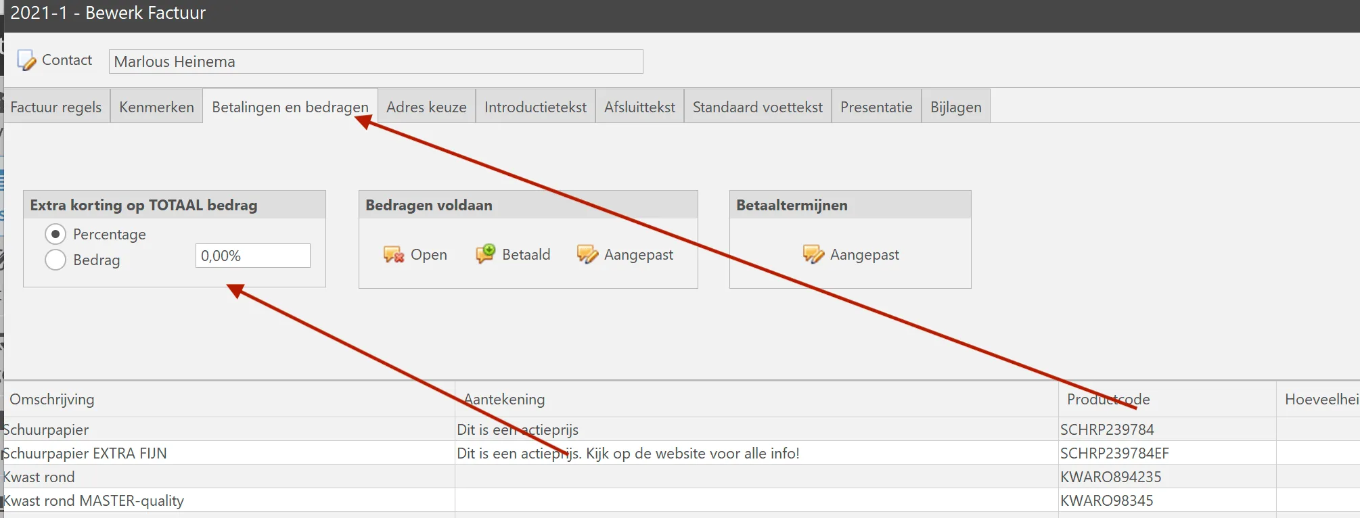The image size is (1360, 518).
Task: Switch to the Afsluittekst tab
Action: click(x=639, y=107)
